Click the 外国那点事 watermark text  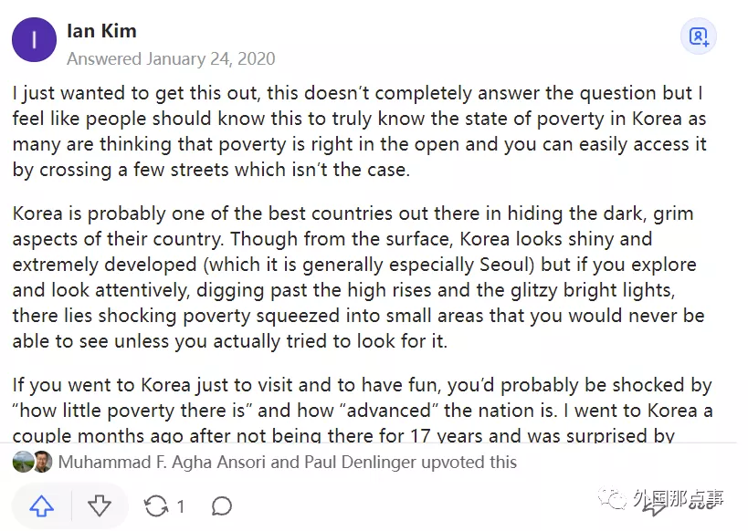pos(680,499)
